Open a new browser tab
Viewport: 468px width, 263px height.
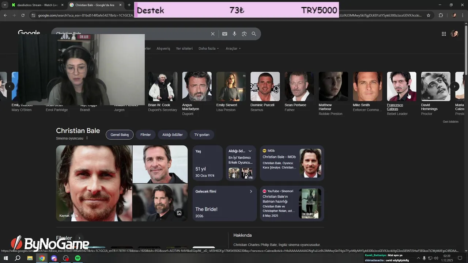(129, 5)
